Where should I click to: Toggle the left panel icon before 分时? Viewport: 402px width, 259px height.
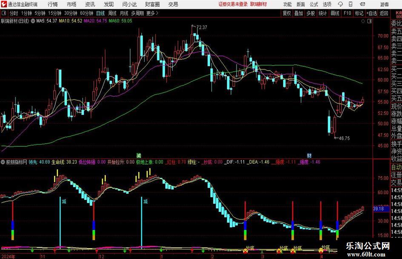(x=3, y=13)
